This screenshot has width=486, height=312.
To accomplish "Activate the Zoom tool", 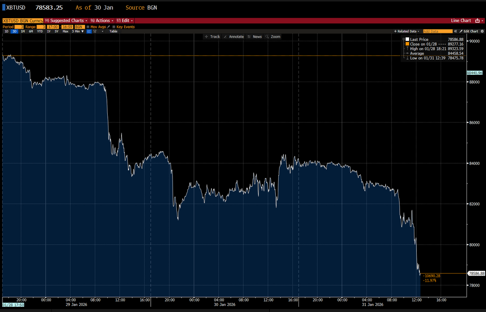I will pyautogui.click(x=273, y=37).
